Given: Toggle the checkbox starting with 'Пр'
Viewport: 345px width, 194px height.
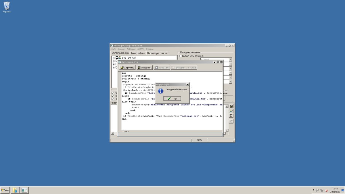Looking at the screenshot, I should [x=113, y=93].
